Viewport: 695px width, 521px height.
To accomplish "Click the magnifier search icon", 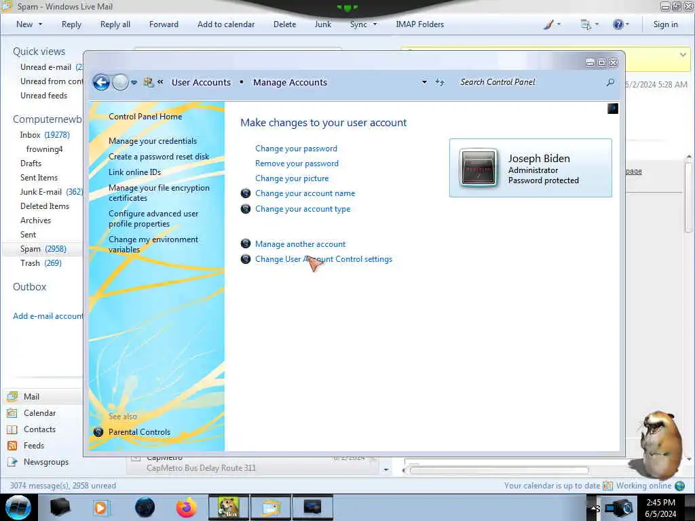I will (610, 82).
